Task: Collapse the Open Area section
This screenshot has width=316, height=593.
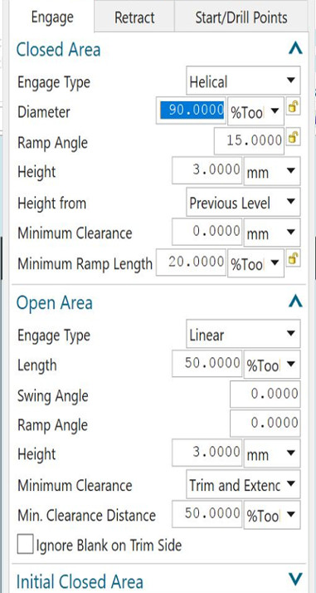Action: pyautogui.click(x=295, y=301)
